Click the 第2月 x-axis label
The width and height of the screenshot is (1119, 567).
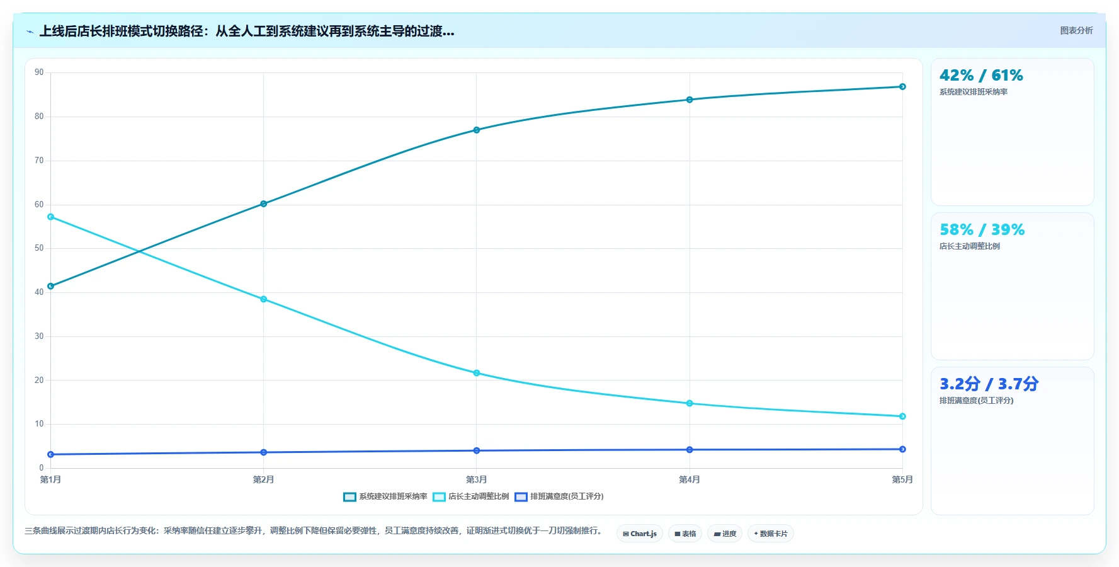tap(263, 480)
